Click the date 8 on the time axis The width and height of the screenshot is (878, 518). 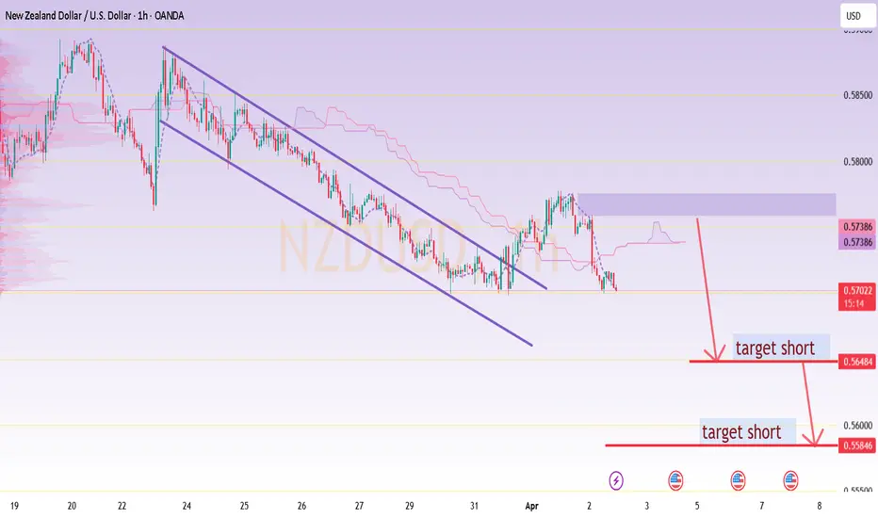point(820,506)
